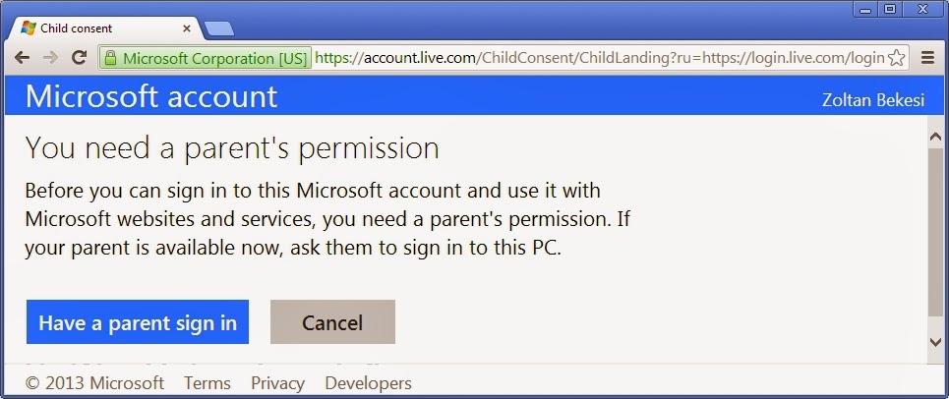Open the Terms link in the footer
Image resolution: width=949 pixels, height=399 pixels.
(208, 383)
